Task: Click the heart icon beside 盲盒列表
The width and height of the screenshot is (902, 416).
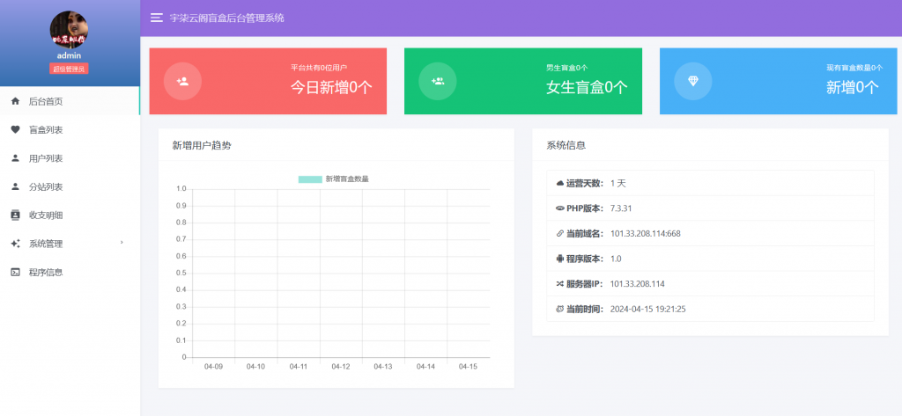Action: (16, 130)
